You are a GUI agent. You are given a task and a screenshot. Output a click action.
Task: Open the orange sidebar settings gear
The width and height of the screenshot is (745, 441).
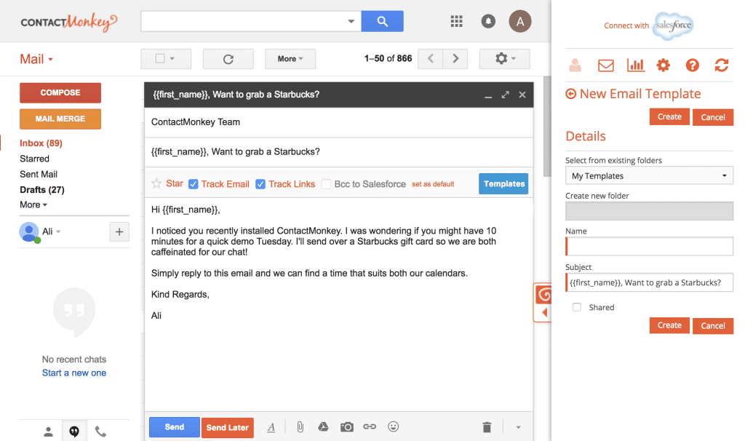664,65
